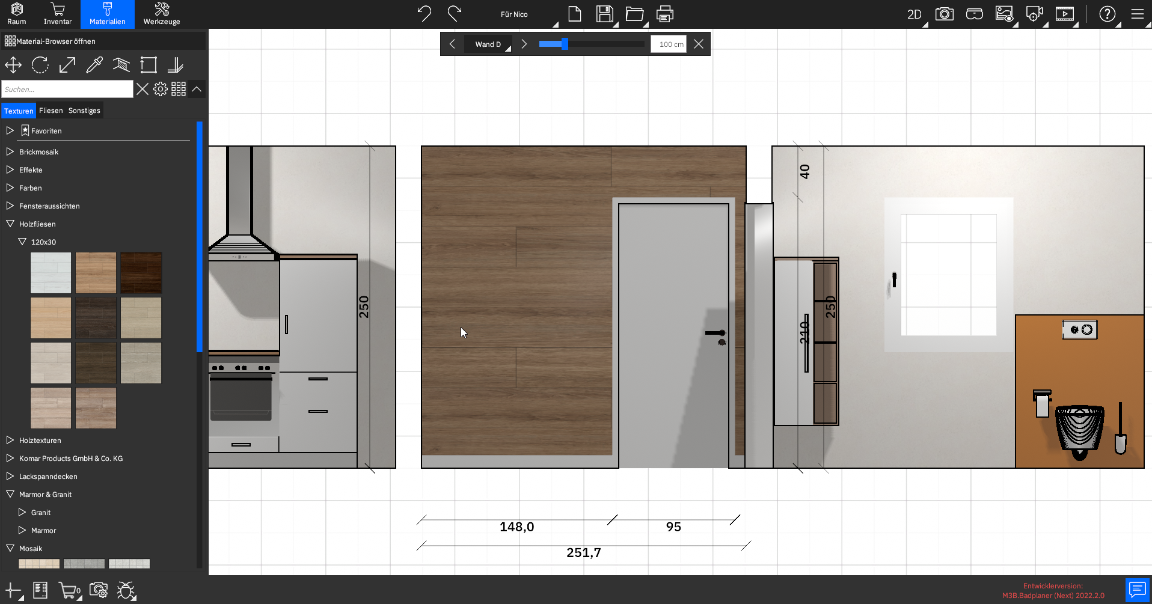Expand the Fensteraussichten category
Screen dimensions: 1152x604
[10, 206]
